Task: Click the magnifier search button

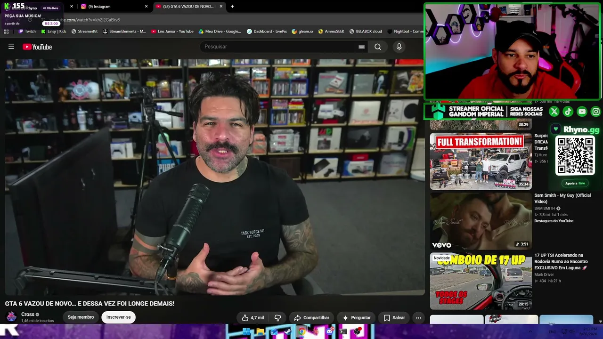Action: click(378, 47)
